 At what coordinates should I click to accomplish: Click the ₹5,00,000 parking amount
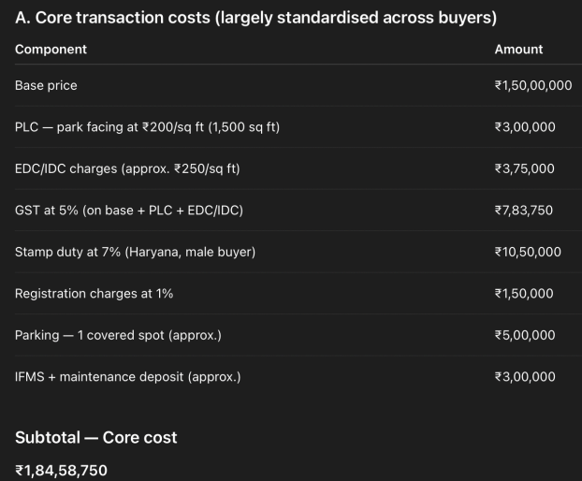[x=524, y=335]
